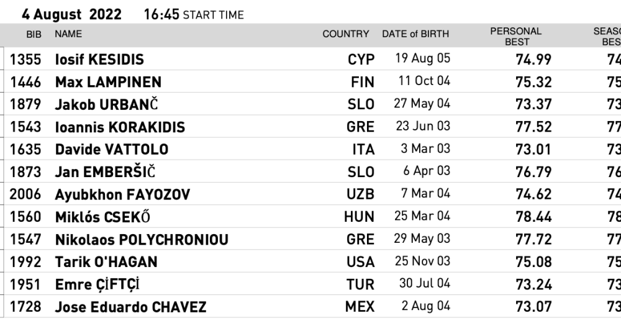Click the DATE of BIRTH header
621x323 pixels.
coord(415,34)
